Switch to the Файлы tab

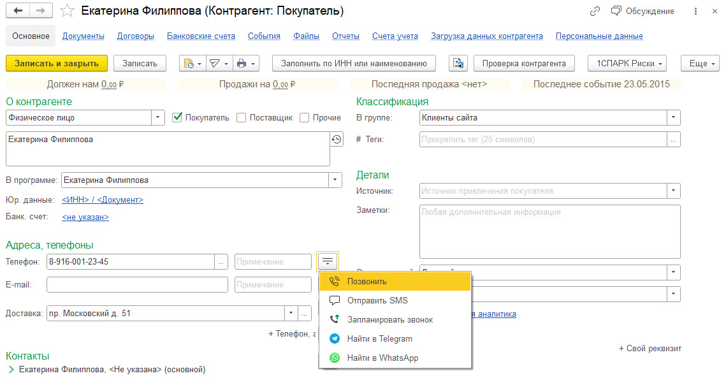306,36
